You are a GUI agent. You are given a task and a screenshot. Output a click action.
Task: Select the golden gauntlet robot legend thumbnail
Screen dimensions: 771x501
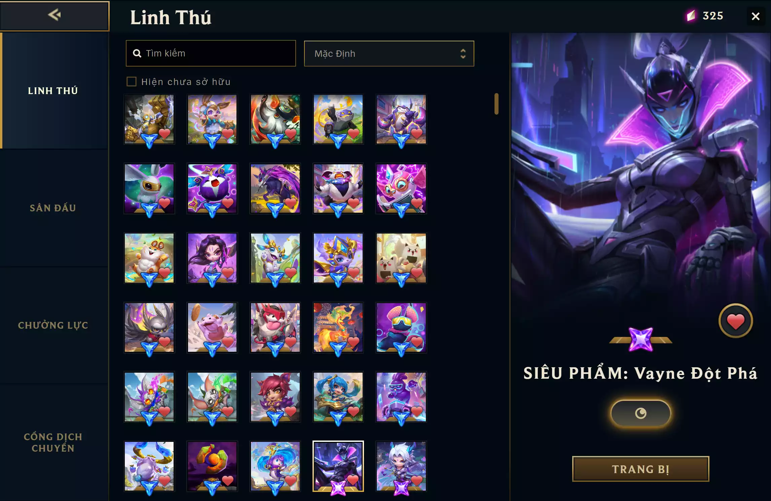149,119
